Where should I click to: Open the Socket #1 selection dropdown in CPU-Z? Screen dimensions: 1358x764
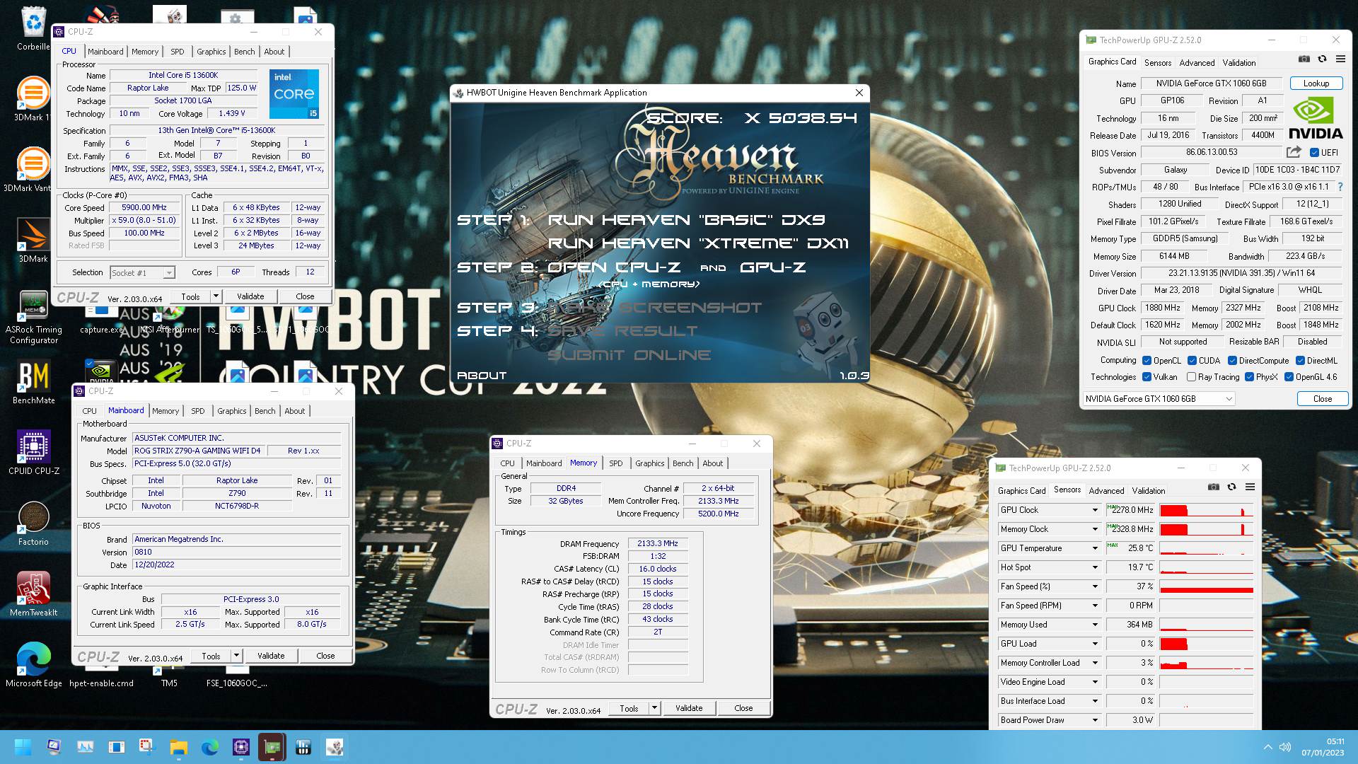tap(142, 272)
